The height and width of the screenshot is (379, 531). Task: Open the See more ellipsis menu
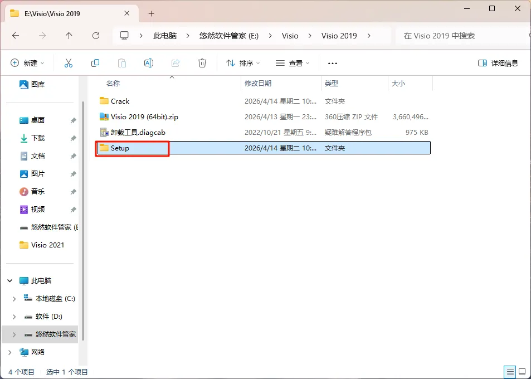(333, 64)
